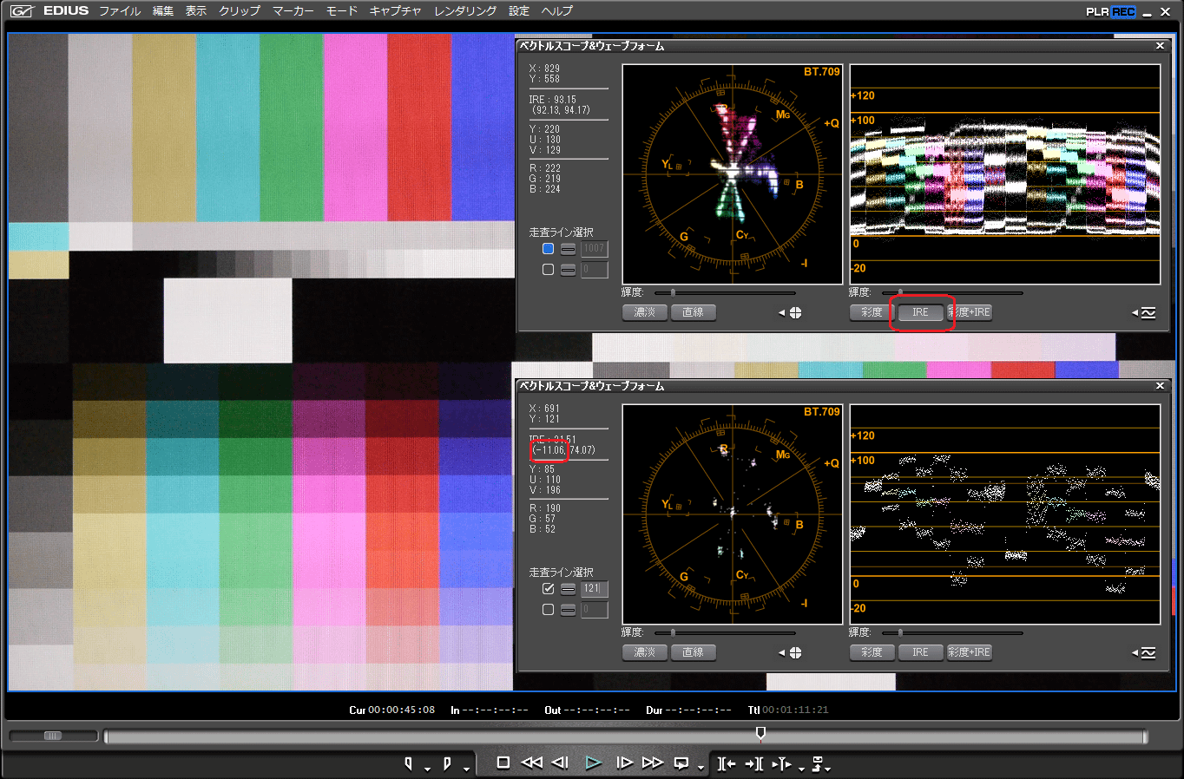Enable the second scan line checkbox in lower panel
Viewport: 1184px width, 779px height.
point(548,610)
